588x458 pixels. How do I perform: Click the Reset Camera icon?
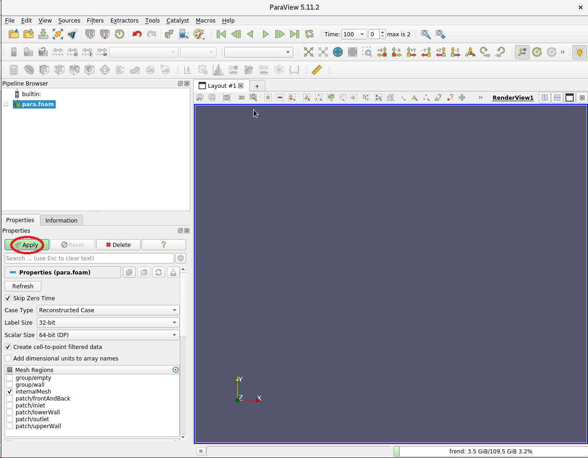308,52
